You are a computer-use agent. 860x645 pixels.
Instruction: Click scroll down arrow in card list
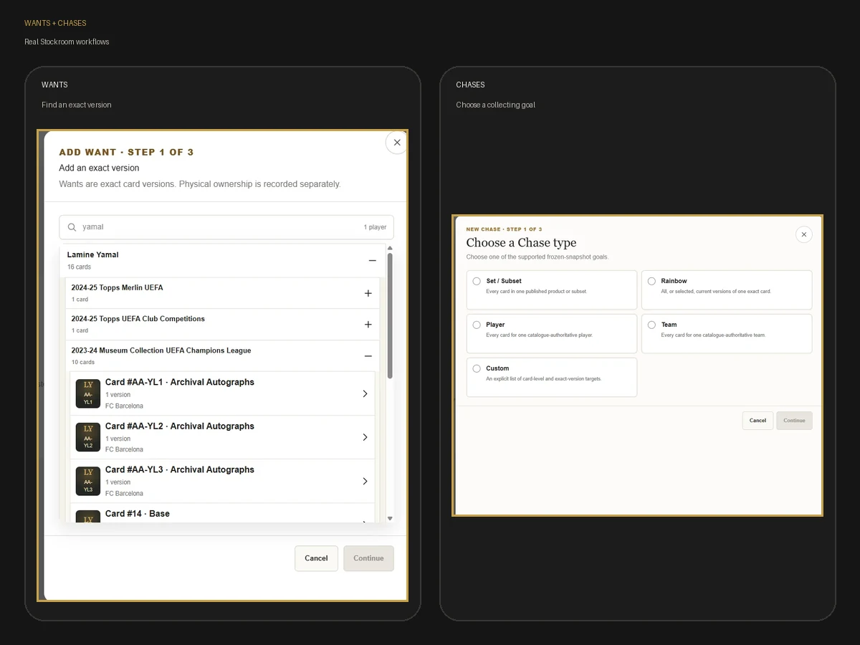pyautogui.click(x=390, y=518)
